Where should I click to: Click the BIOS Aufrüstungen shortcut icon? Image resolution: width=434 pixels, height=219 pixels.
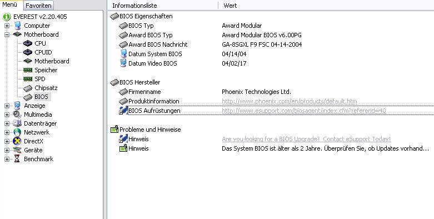coord(123,111)
